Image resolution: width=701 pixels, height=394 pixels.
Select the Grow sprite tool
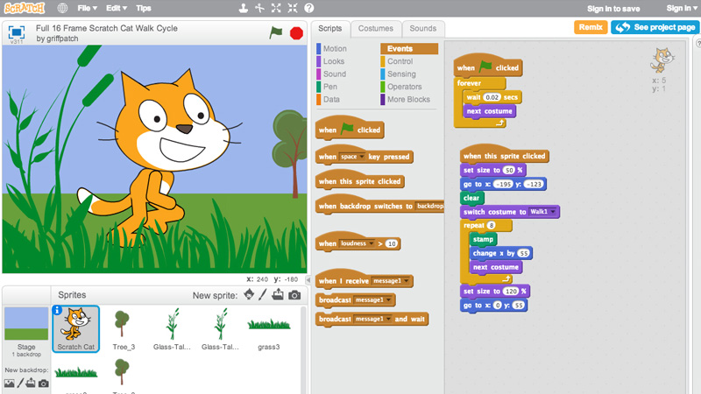(x=276, y=8)
